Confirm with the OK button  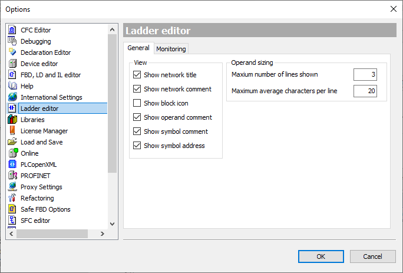tap(321, 256)
